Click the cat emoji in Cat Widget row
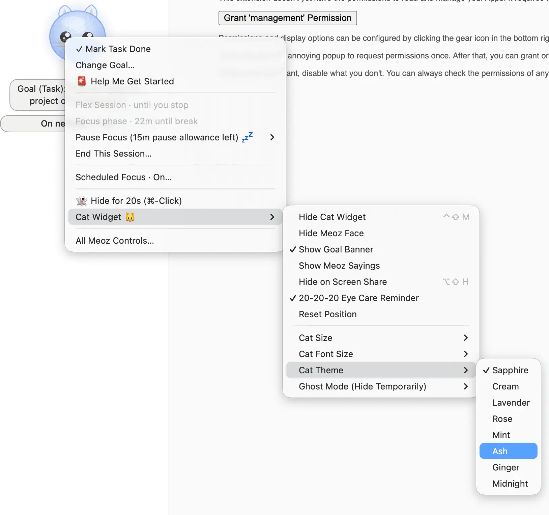The width and height of the screenshot is (549, 515). [x=130, y=217]
